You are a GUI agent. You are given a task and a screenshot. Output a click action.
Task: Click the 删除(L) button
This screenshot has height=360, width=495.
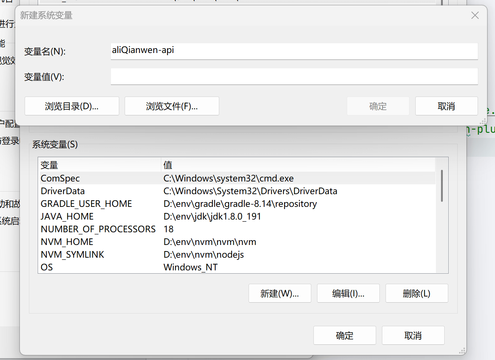coord(417,293)
